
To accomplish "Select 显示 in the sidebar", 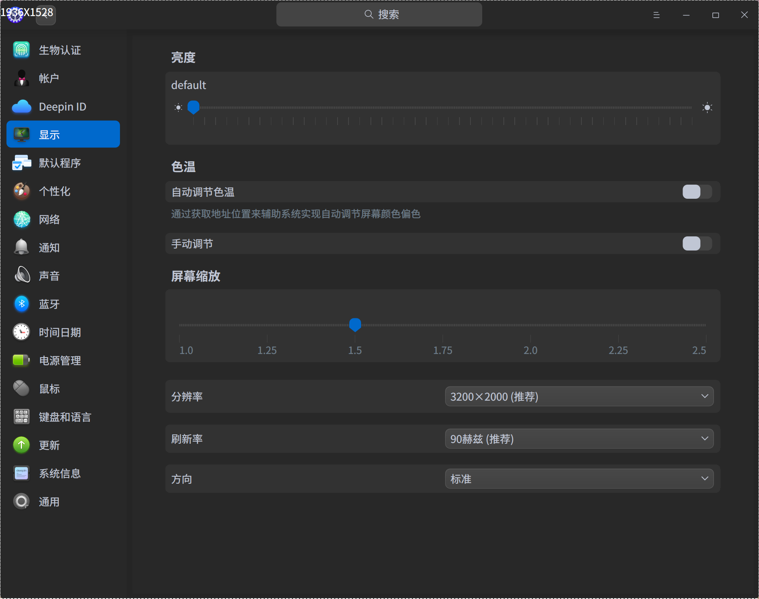I will tap(50, 134).
